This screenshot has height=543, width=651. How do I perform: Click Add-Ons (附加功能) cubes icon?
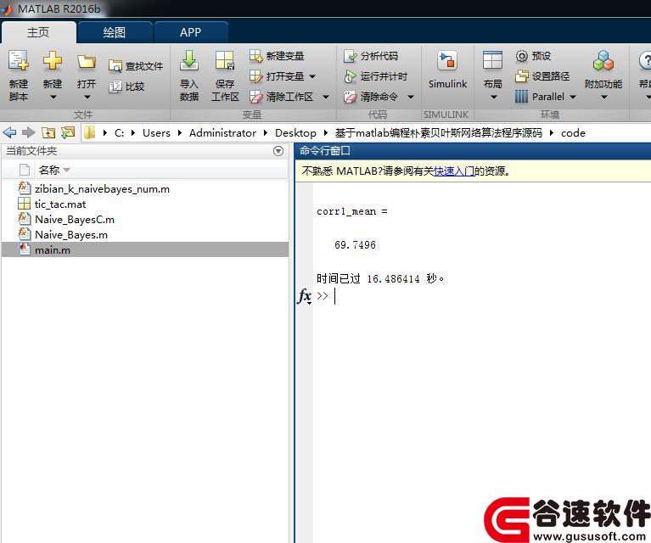[603, 60]
